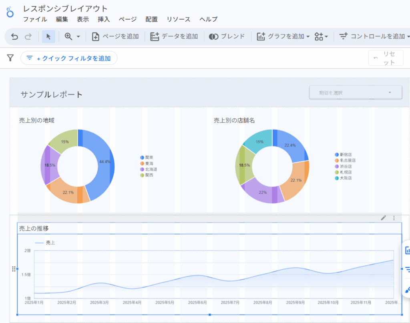Click the レスポンシブレイアウト report name field
The width and height of the screenshot is (410, 323).
click(x=65, y=9)
